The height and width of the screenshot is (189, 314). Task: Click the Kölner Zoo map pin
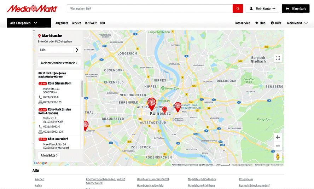[163, 88]
